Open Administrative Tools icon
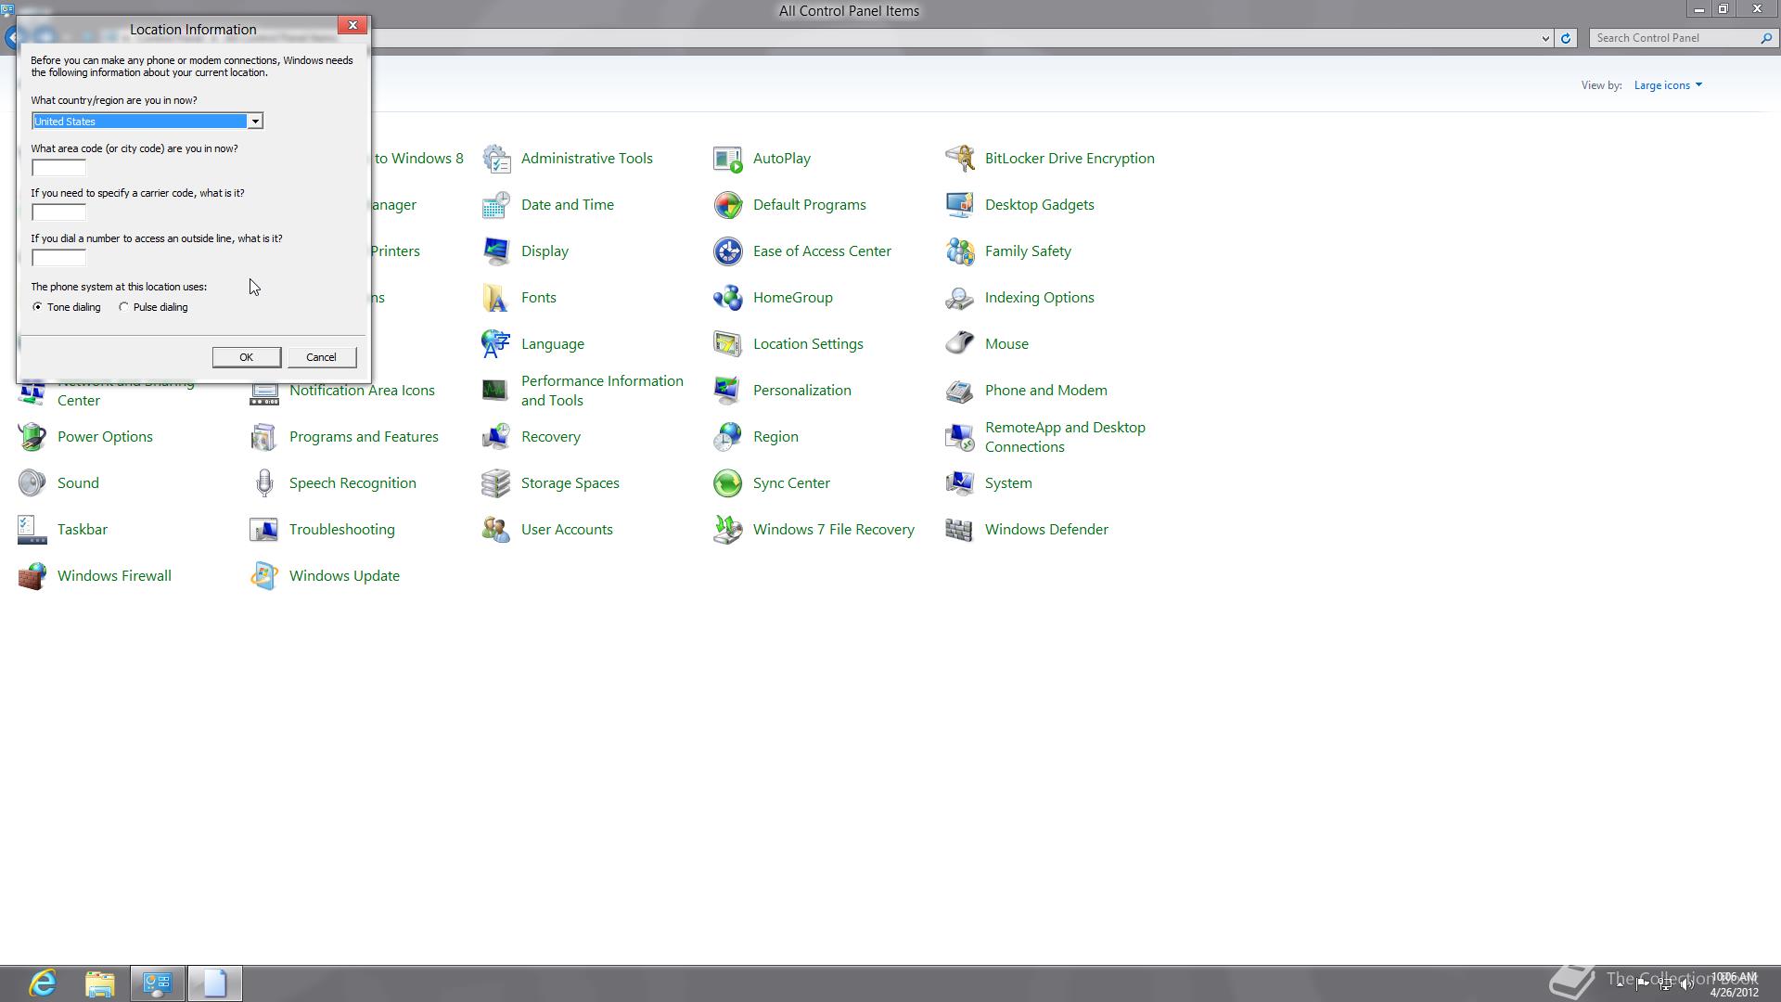This screenshot has width=1781, height=1002. tap(496, 159)
